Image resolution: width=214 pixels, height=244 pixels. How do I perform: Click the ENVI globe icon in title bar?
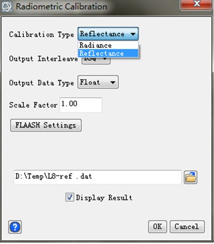point(7,6)
